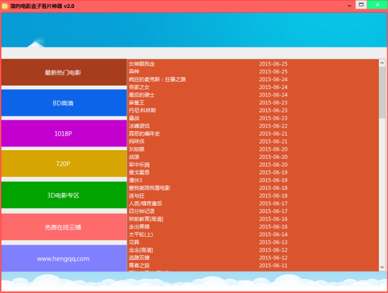Click the scrollbar down arrow
Viewport: 388px width, 293px height.
coord(382,267)
